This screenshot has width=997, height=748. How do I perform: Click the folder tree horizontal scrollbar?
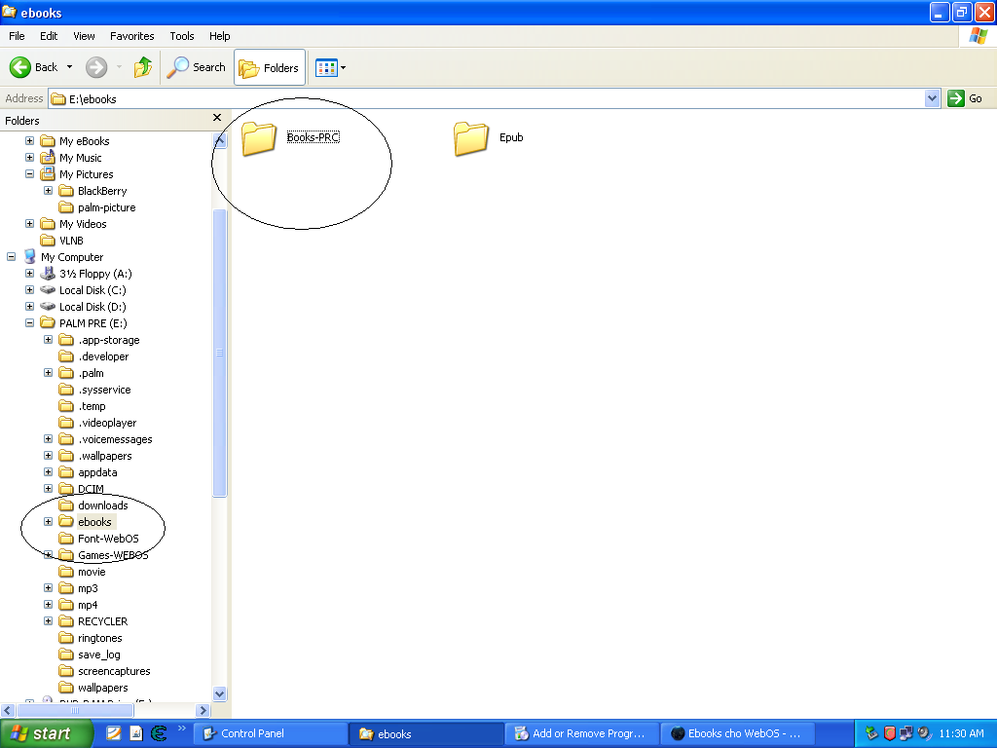pos(105,710)
